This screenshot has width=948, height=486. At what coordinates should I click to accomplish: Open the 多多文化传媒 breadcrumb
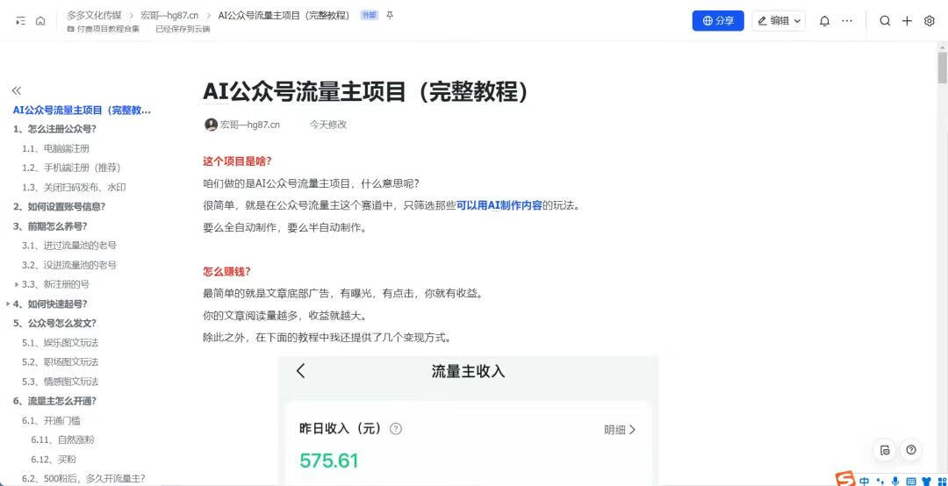(x=94, y=16)
